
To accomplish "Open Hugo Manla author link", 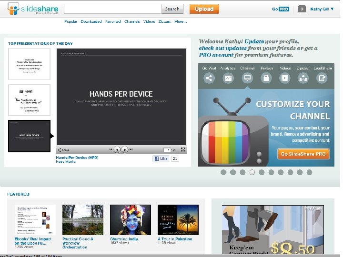I will [66, 161].
